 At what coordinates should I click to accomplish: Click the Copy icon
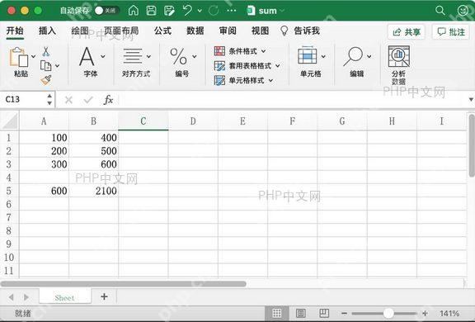(45, 65)
